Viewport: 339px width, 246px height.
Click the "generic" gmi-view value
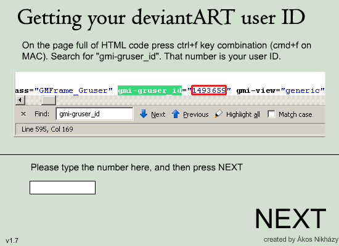(x=303, y=90)
